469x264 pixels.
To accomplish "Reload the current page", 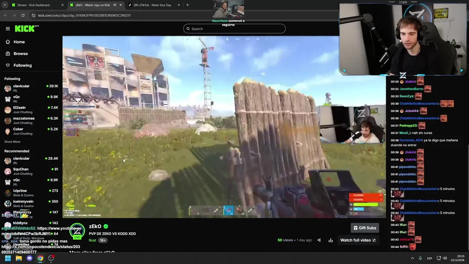I will (23, 15).
